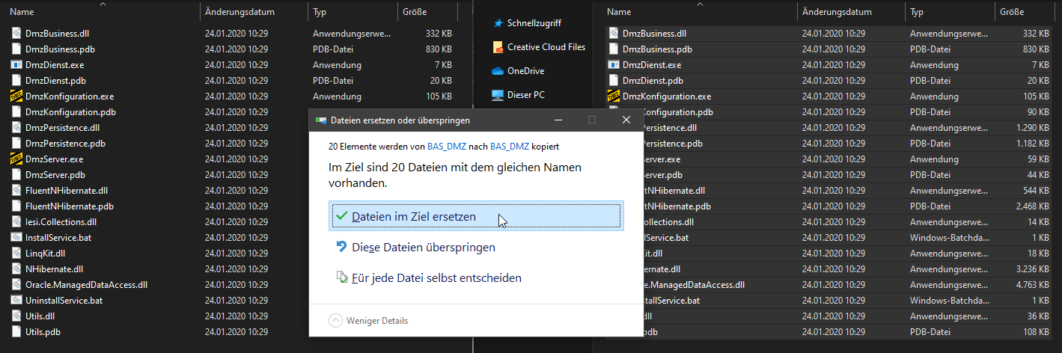Image resolution: width=1062 pixels, height=353 pixels.
Task: Sort right window by Größe column
Action: [1025, 12]
